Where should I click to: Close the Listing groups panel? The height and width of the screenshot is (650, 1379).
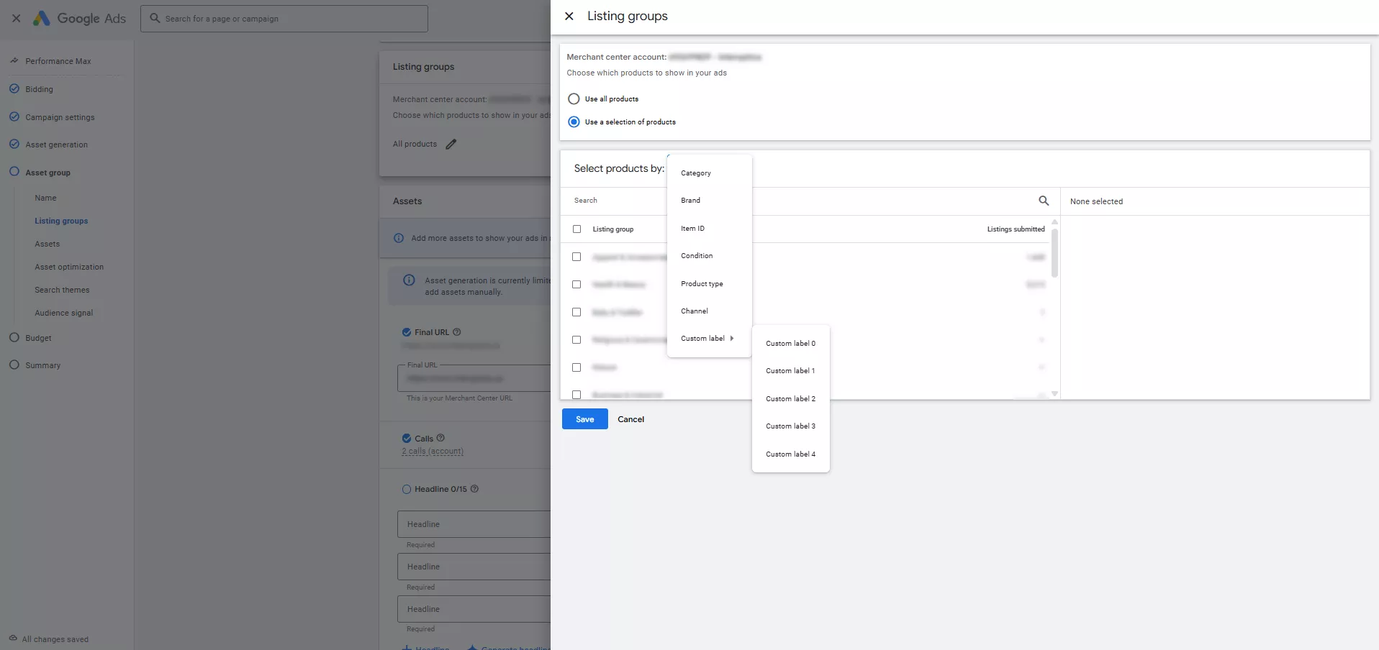pyautogui.click(x=569, y=16)
